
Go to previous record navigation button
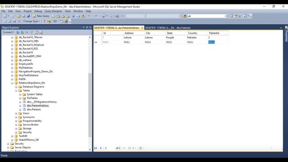click(x=101, y=148)
